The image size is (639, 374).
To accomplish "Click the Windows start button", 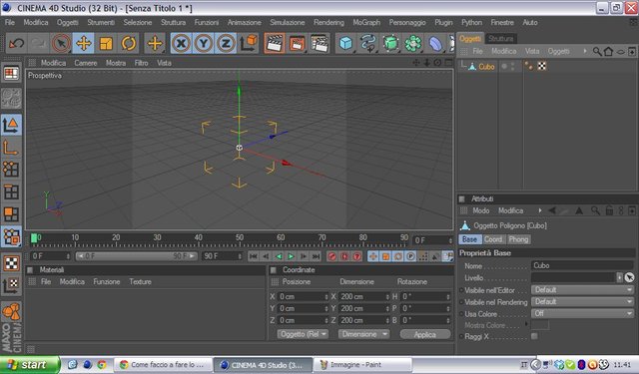I will pos(29,365).
